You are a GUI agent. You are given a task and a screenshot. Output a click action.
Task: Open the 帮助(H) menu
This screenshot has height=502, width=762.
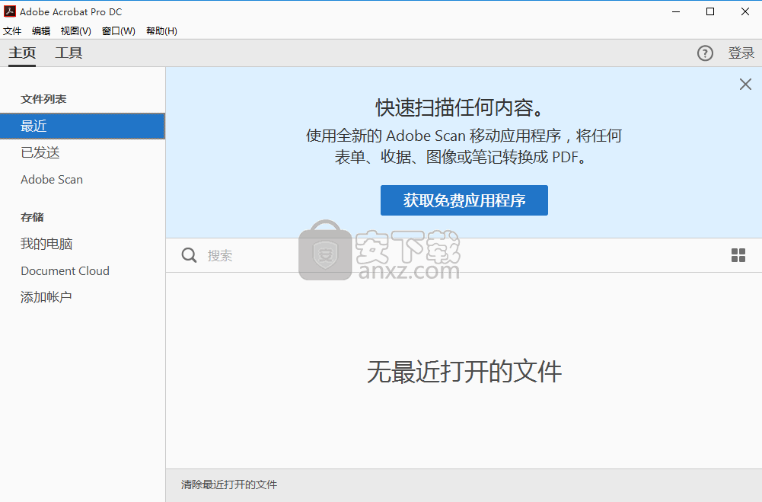pyautogui.click(x=161, y=31)
